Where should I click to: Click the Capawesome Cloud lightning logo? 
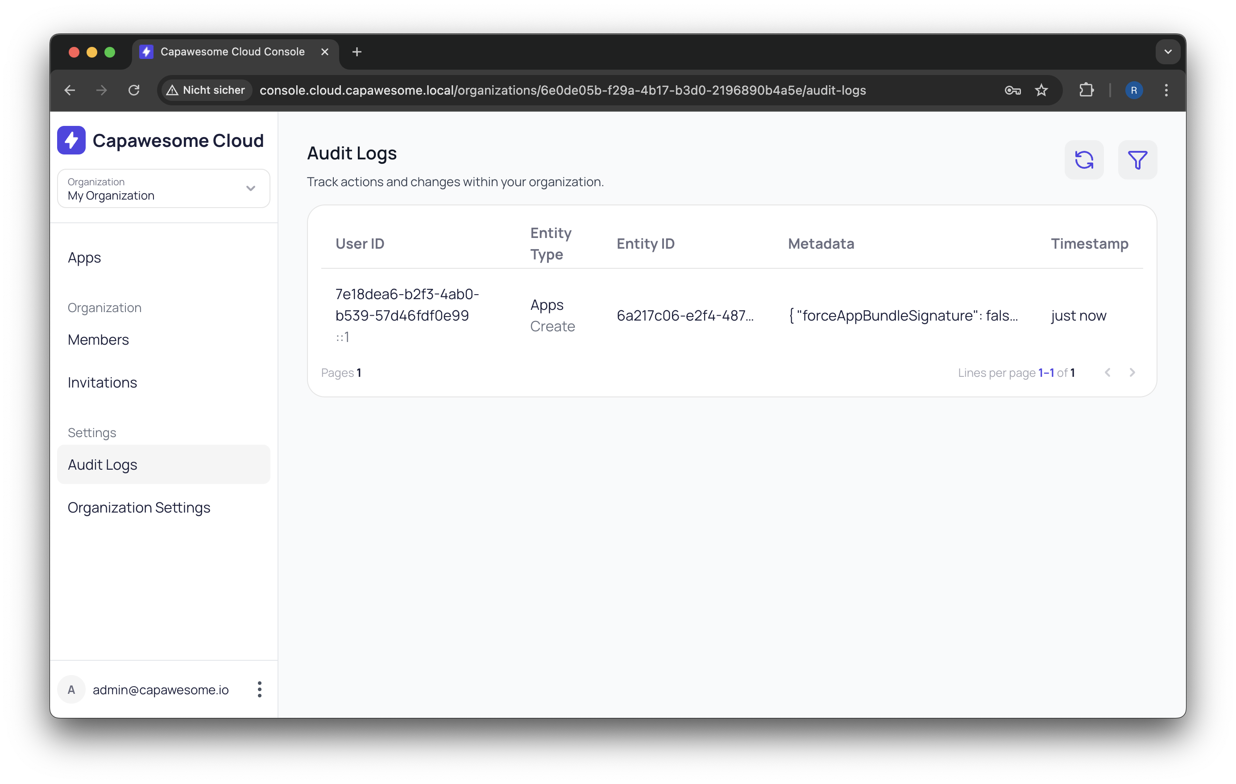71,140
